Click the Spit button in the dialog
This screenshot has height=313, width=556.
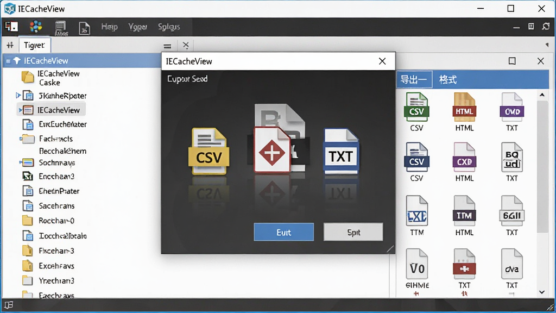pyautogui.click(x=353, y=232)
